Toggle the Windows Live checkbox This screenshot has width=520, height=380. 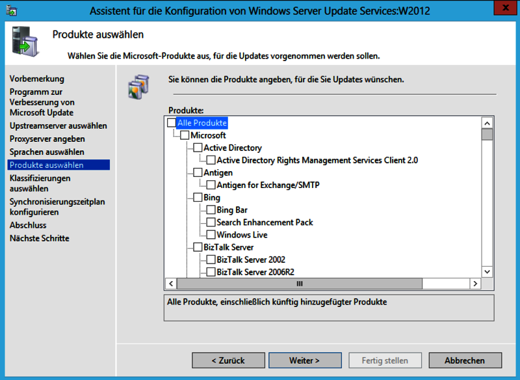pos(211,235)
